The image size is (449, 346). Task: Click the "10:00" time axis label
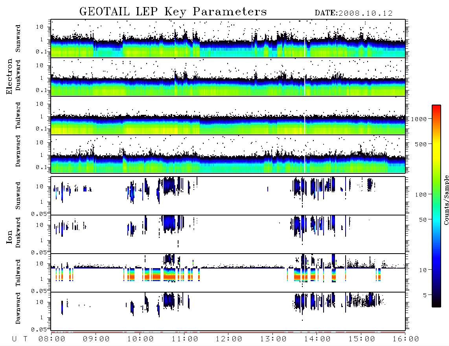[x=140, y=339]
